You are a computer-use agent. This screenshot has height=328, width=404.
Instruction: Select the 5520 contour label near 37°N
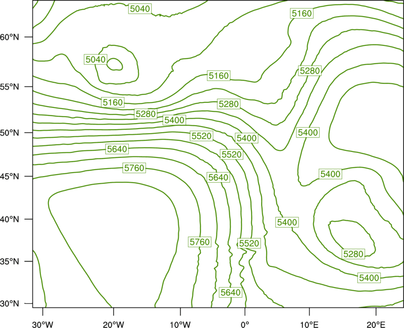249,243
